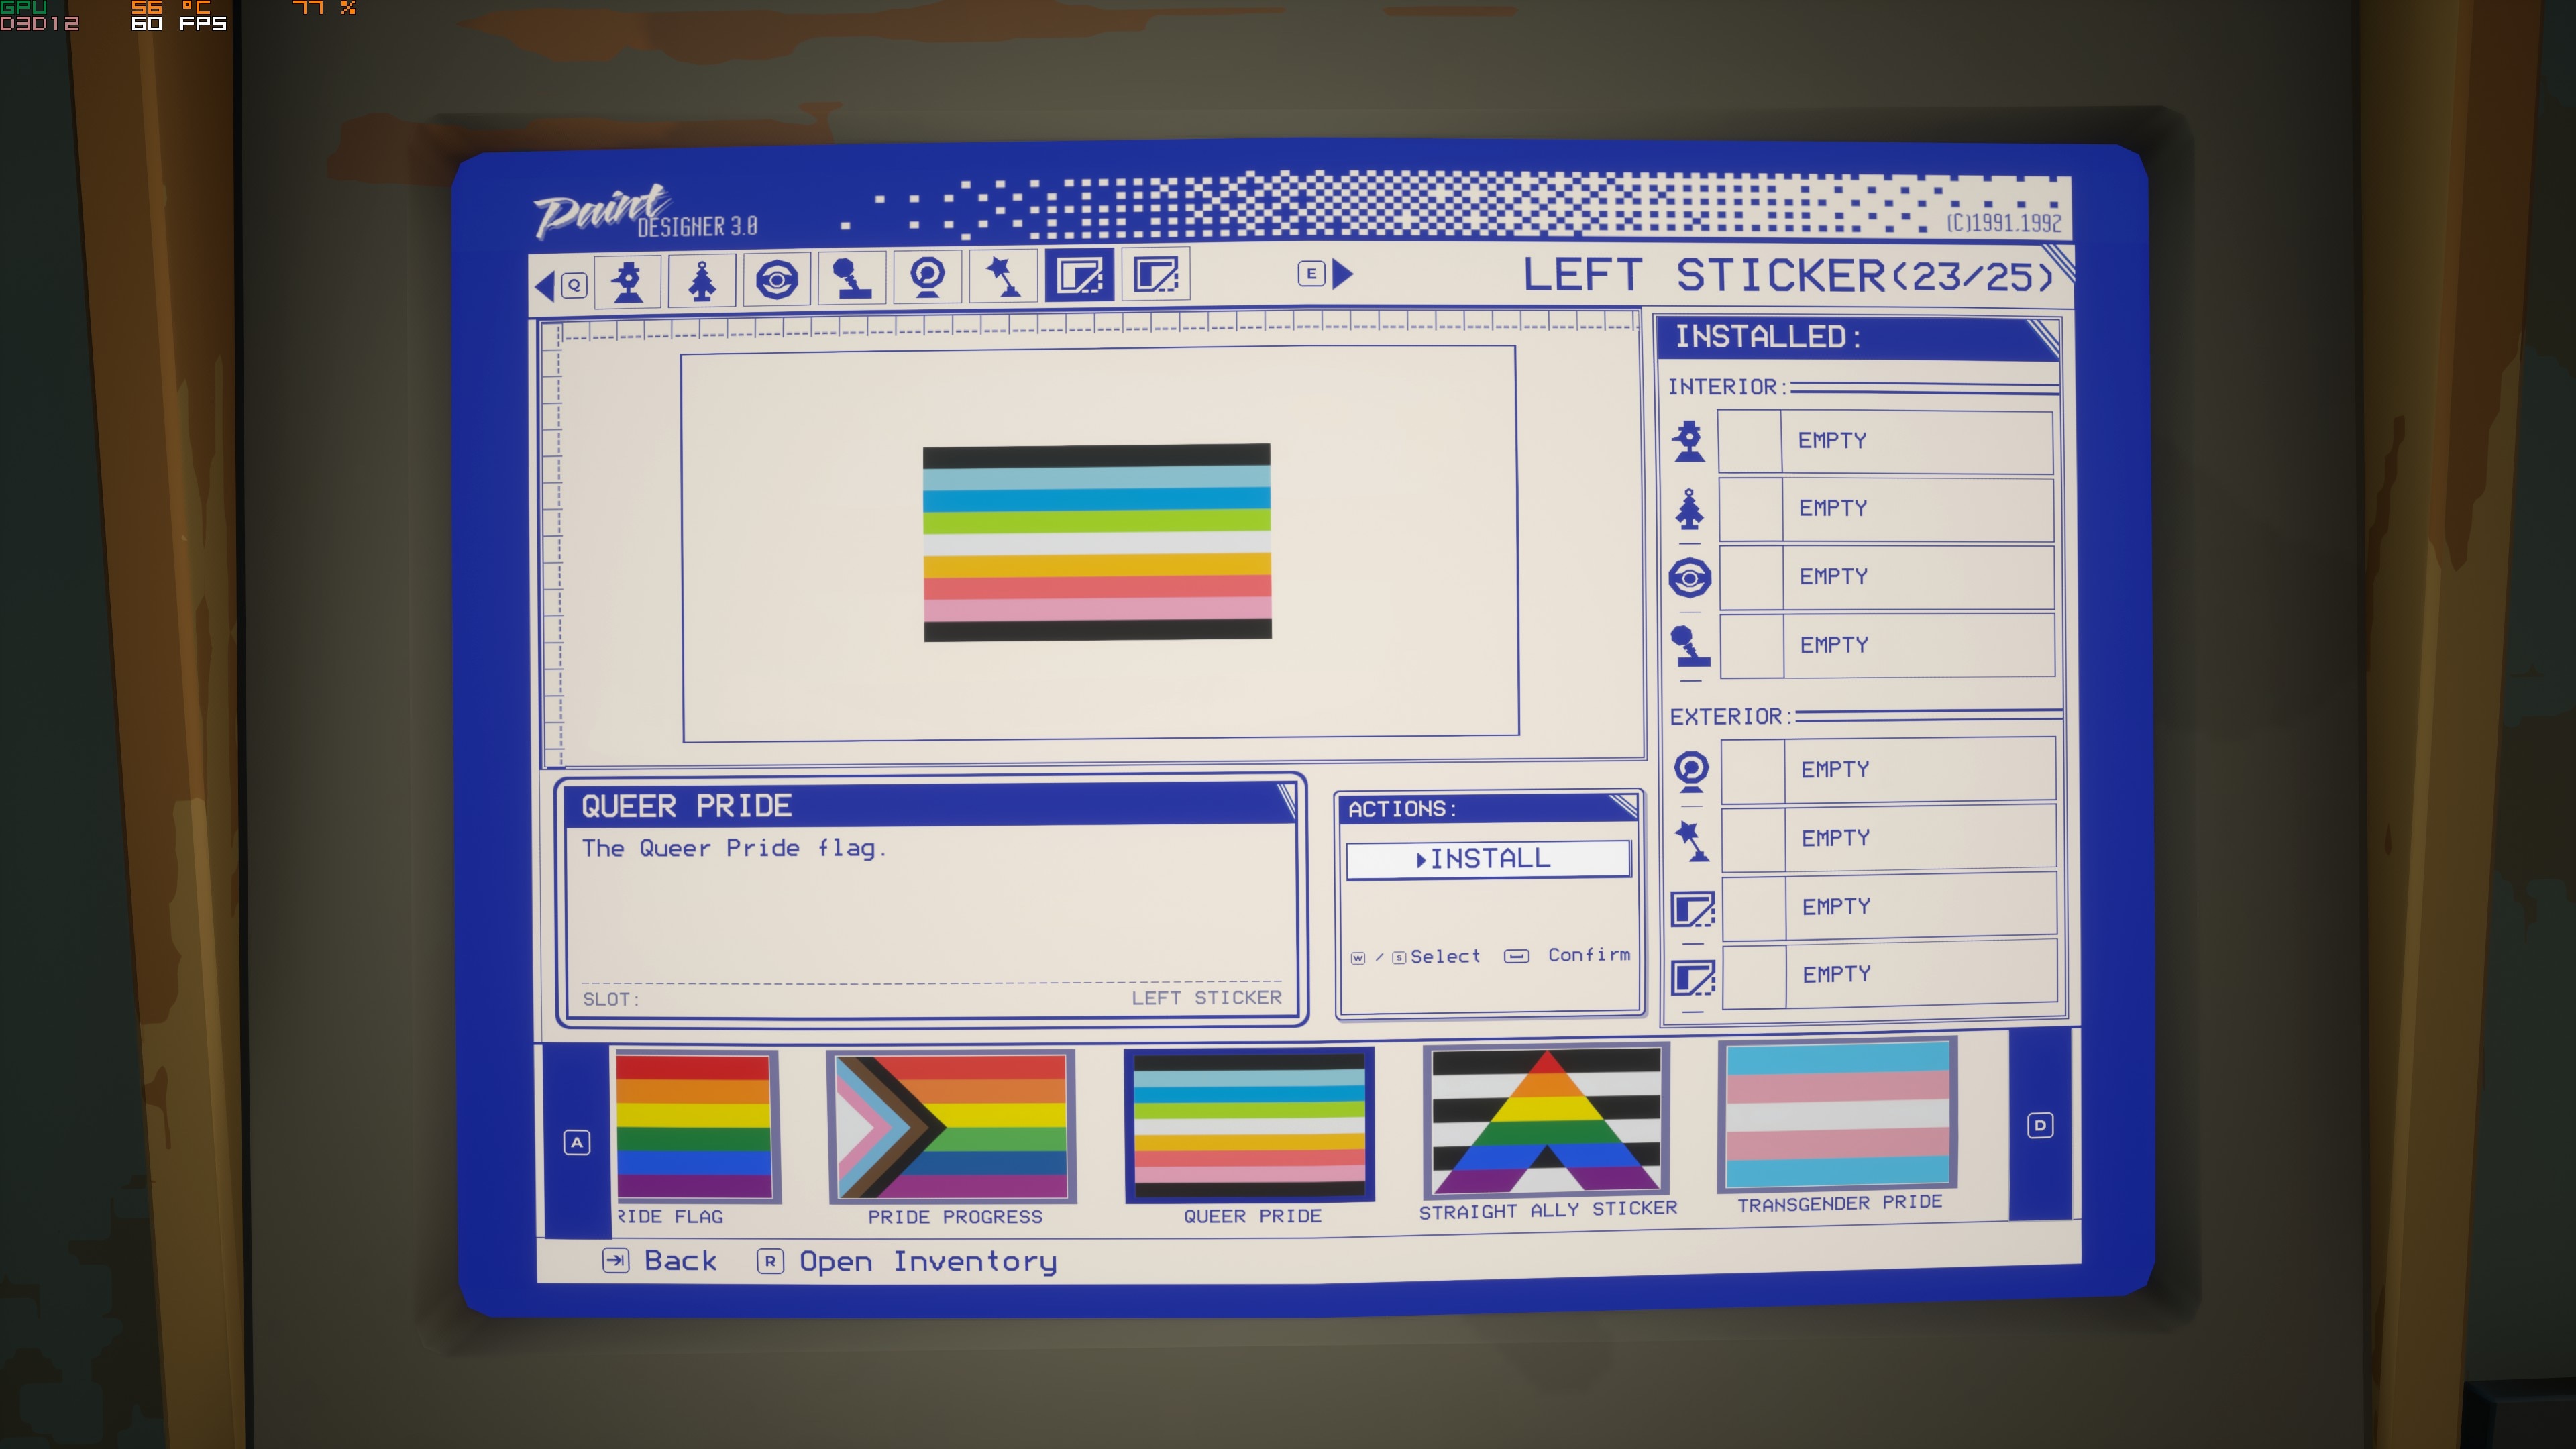Switch to the highlighted left sticker tab
Screen dimensions: 2576x1449
[x=1079, y=275]
